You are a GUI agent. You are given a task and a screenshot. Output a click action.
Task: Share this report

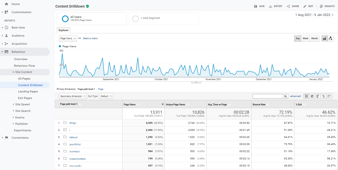(293, 6)
